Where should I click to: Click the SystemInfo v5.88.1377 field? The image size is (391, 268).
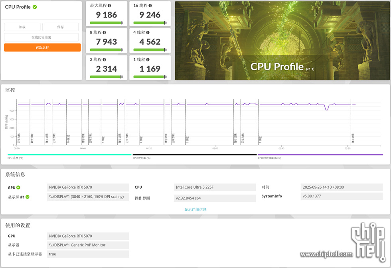(x=342, y=196)
